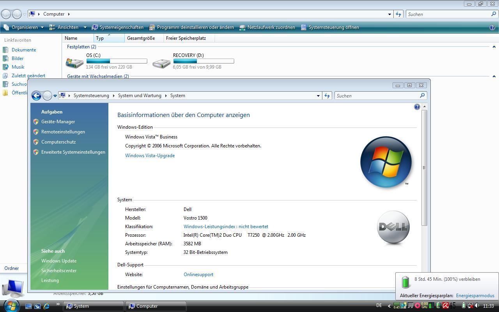Click the Gesamtgröße column header

click(x=144, y=38)
